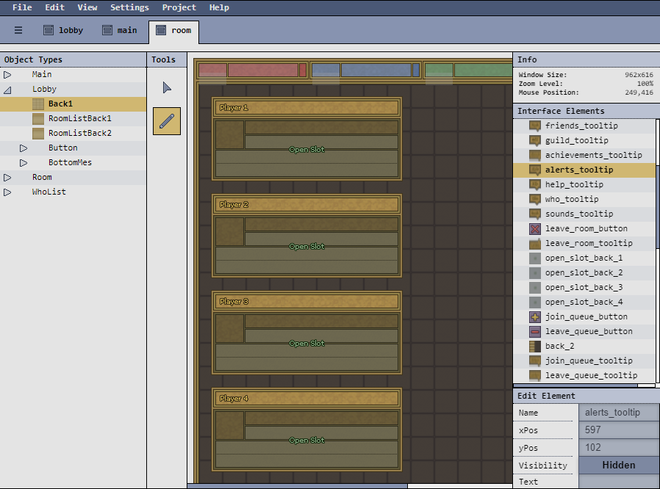Click the room tab document icon
Screen dimensions: 660x489
pyautogui.click(x=161, y=30)
